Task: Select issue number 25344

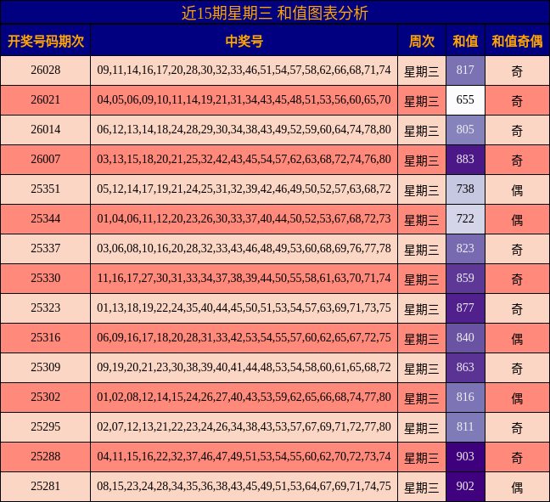Action: (46, 219)
